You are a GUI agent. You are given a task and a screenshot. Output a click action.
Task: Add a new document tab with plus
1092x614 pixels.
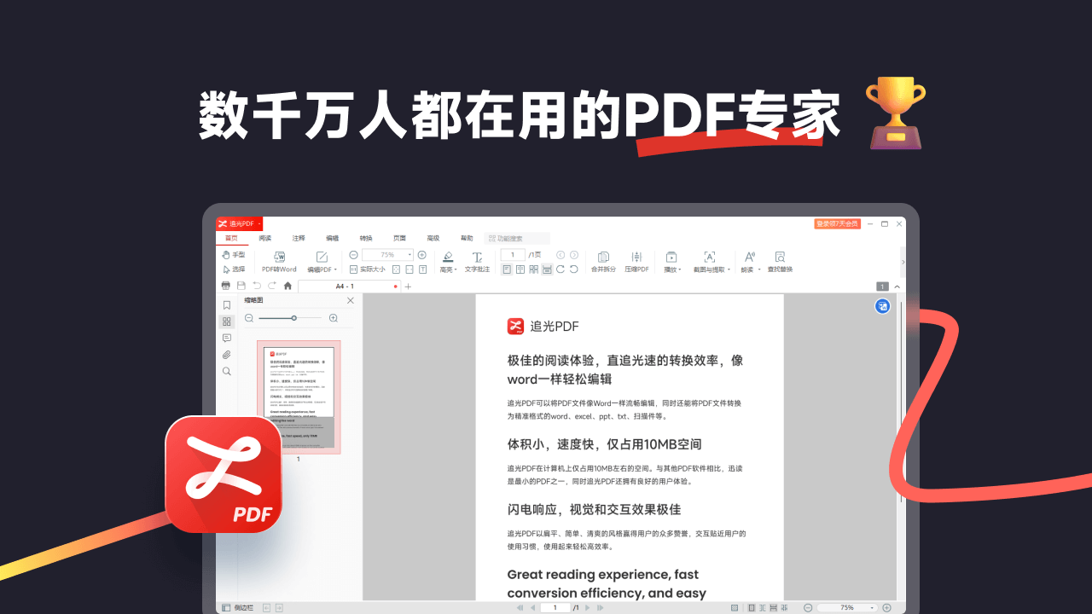(x=408, y=287)
